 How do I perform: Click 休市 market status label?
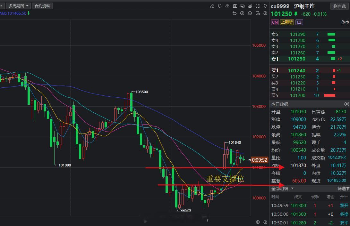pos(345,22)
